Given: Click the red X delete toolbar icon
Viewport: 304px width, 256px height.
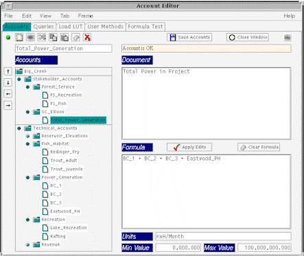Looking at the screenshot, I should coord(87,37).
